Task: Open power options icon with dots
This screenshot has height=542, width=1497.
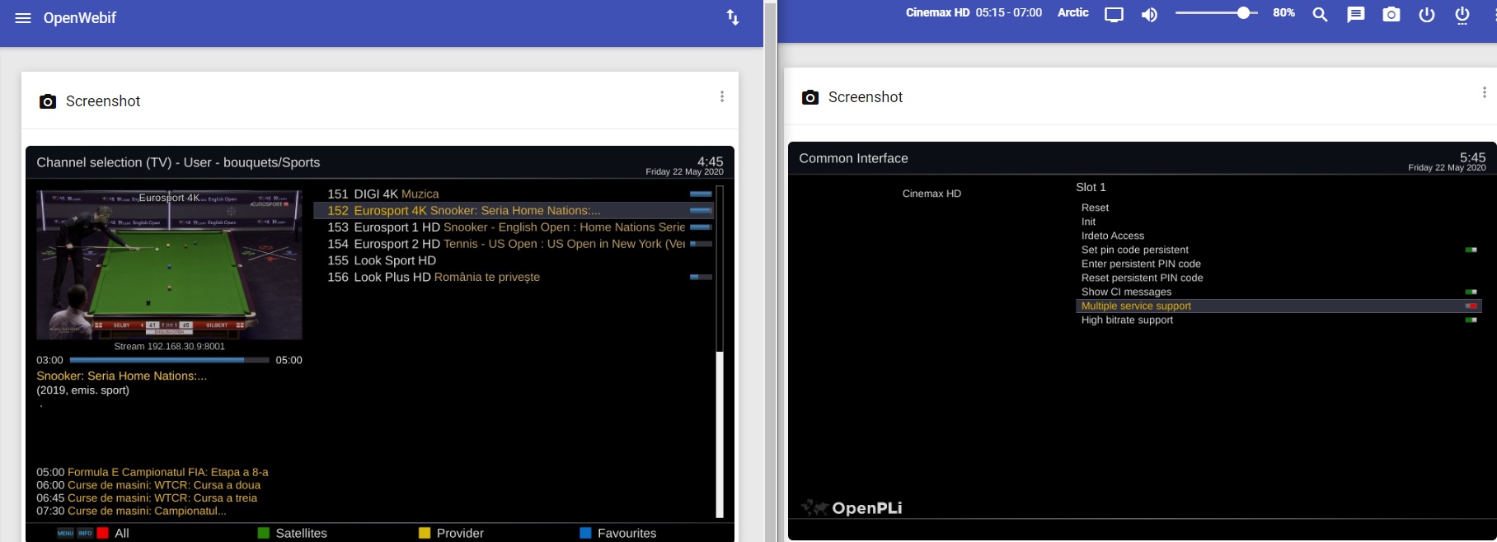Action: (1462, 16)
